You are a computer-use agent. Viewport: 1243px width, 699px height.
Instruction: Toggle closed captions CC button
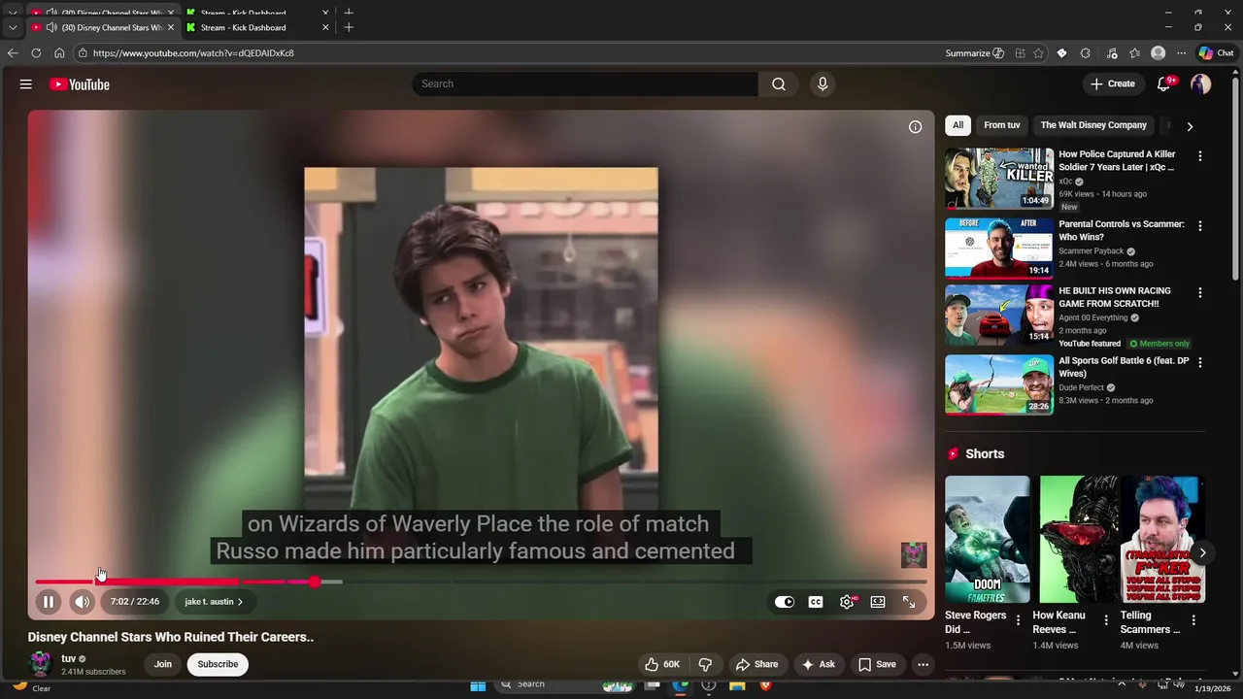click(x=816, y=602)
